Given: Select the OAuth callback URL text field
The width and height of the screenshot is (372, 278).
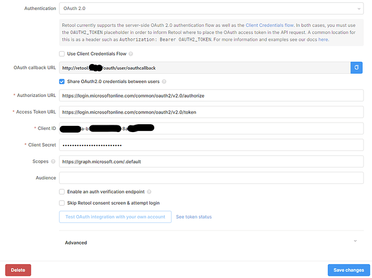Looking at the screenshot, I should [205, 68].
